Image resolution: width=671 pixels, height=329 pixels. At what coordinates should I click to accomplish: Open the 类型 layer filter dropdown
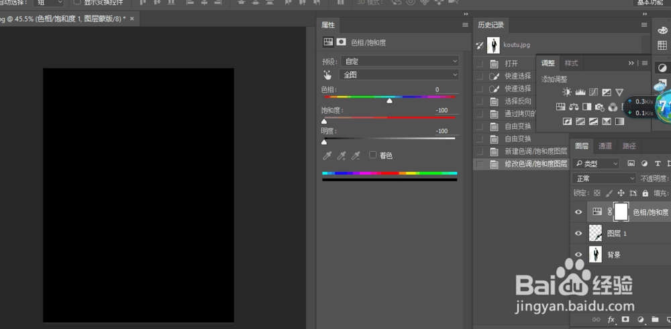coord(595,163)
